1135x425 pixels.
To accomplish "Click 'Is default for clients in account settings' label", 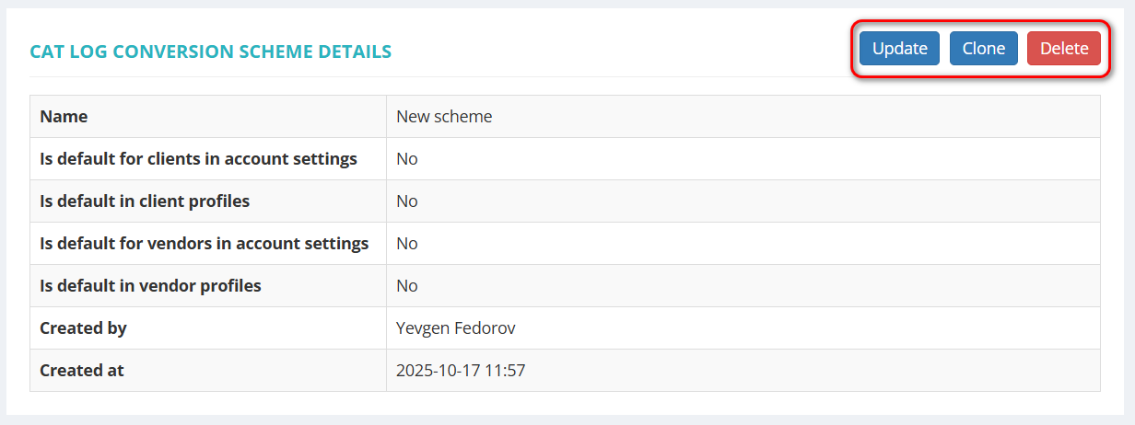I will 198,159.
